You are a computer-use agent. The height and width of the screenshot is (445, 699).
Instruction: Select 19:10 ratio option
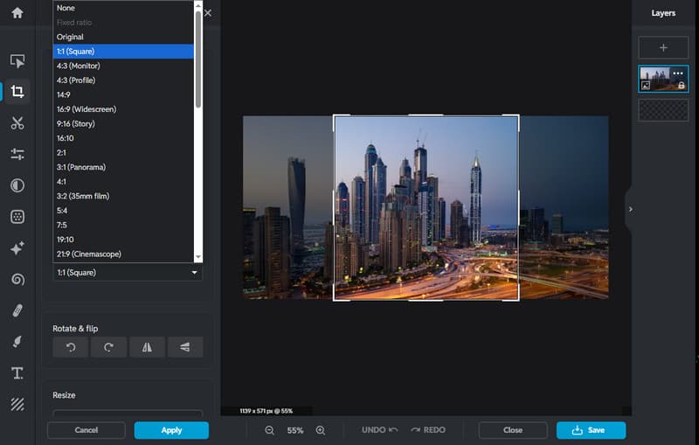point(123,240)
